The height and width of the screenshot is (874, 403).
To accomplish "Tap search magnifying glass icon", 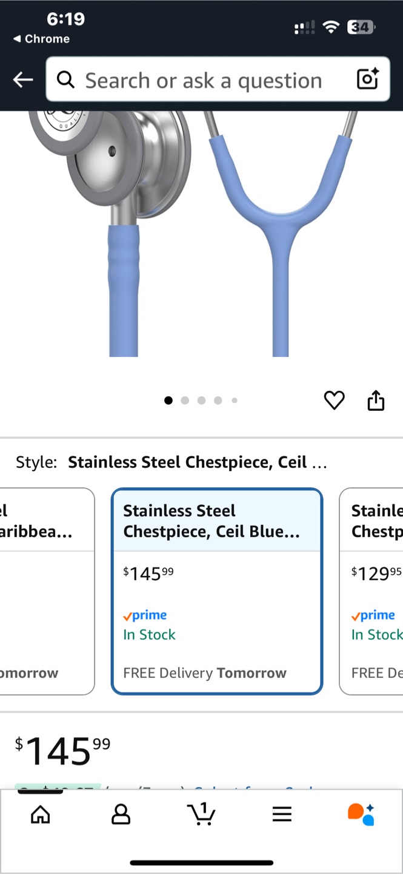I will coord(65,80).
